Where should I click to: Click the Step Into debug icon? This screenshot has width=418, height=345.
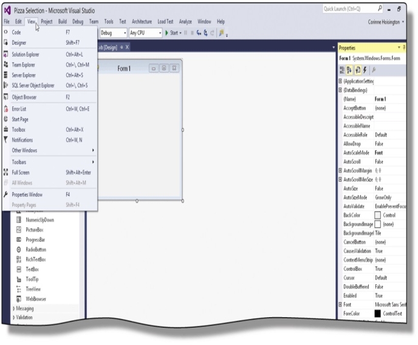pos(199,33)
